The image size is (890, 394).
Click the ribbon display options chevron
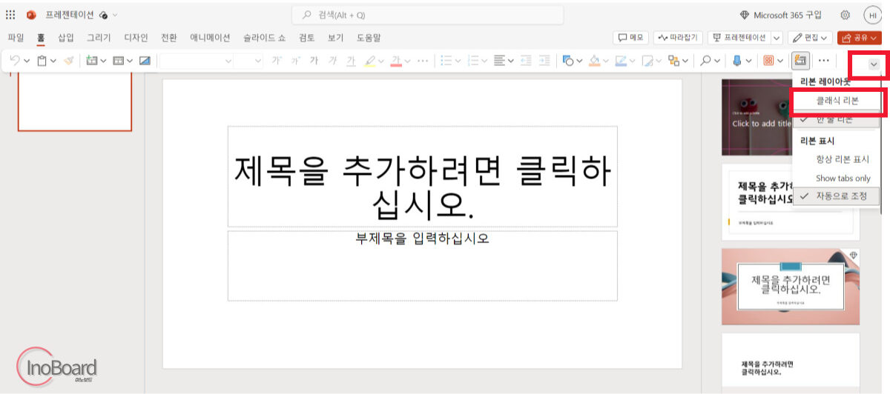(x=874, y=64)
